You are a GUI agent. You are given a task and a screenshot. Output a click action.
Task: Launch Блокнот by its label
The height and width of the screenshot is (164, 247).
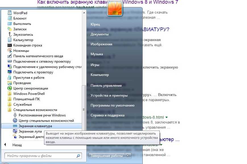(20, 18)
